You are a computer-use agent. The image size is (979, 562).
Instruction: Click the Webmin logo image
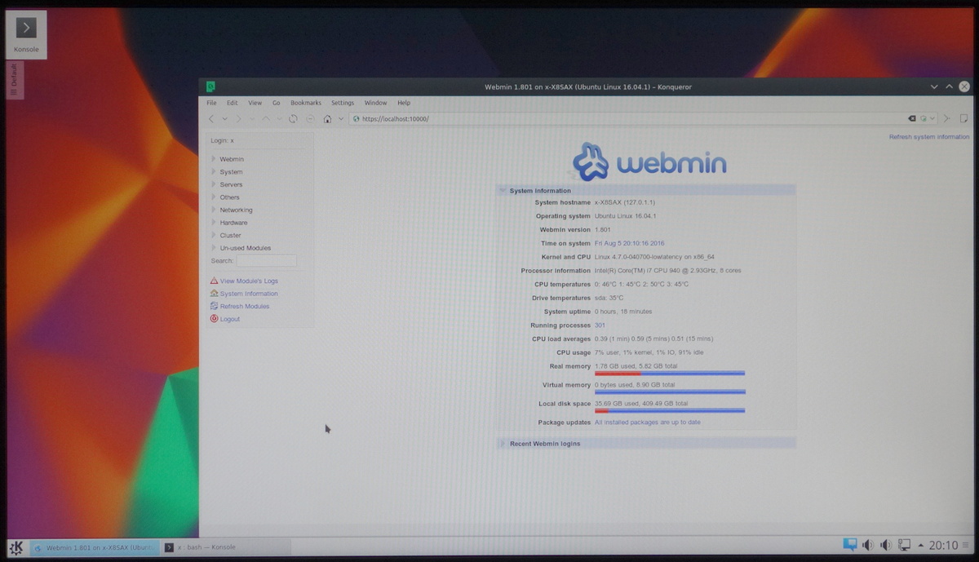[x=649, y=162]
